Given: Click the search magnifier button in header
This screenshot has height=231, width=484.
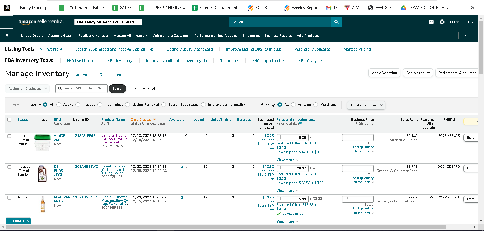Looking at the screenshot, I should 337,22.
